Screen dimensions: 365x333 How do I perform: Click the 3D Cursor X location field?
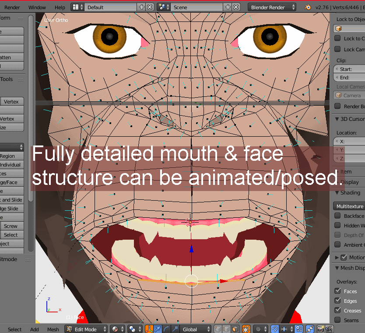tap(349, 141)
